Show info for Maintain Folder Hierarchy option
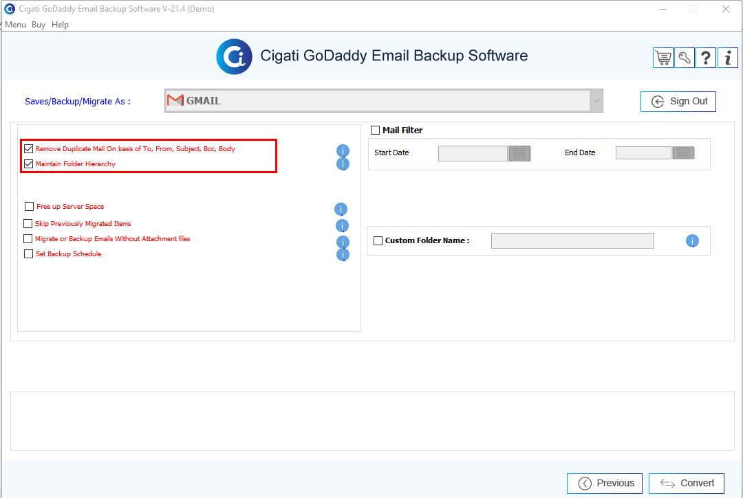 [343, 163]
